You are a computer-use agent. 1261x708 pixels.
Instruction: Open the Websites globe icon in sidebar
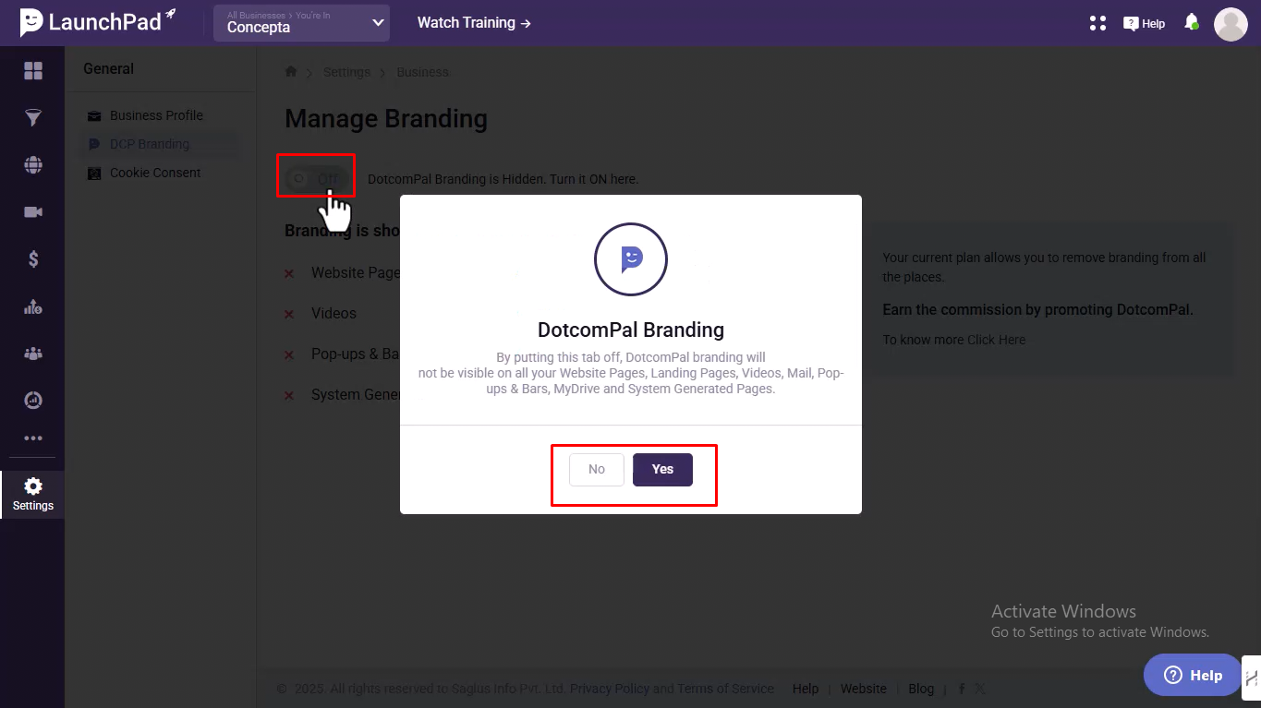[33, 165]
